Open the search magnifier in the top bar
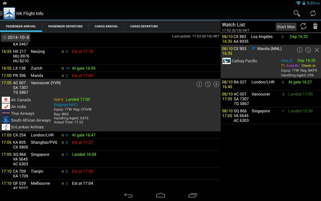This screenshot has width=321, height=201. (297, 13)
